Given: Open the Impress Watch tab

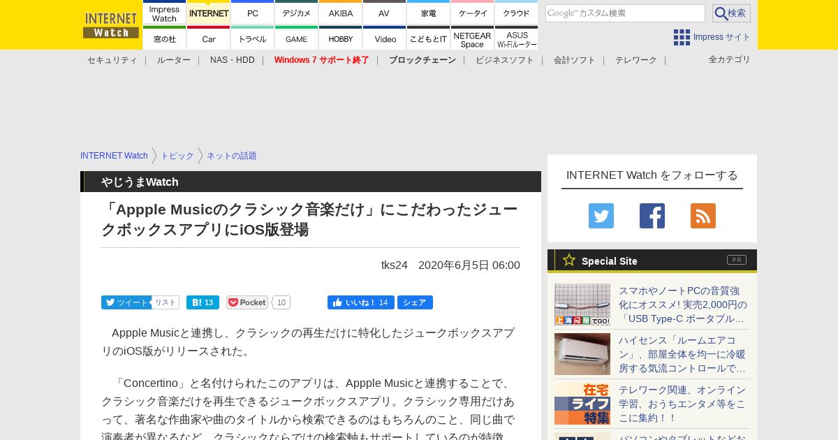Looking at the screenshot, I should 164,13.
